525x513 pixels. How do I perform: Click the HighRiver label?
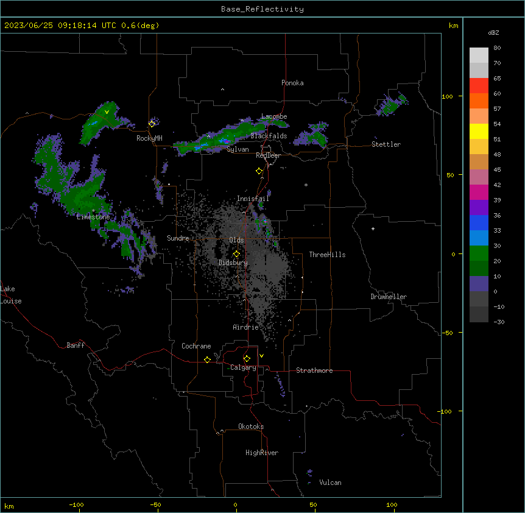click(x=262, y=453)
